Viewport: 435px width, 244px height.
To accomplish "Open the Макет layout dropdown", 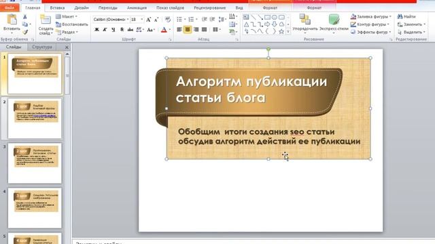I will click(67, 16).
